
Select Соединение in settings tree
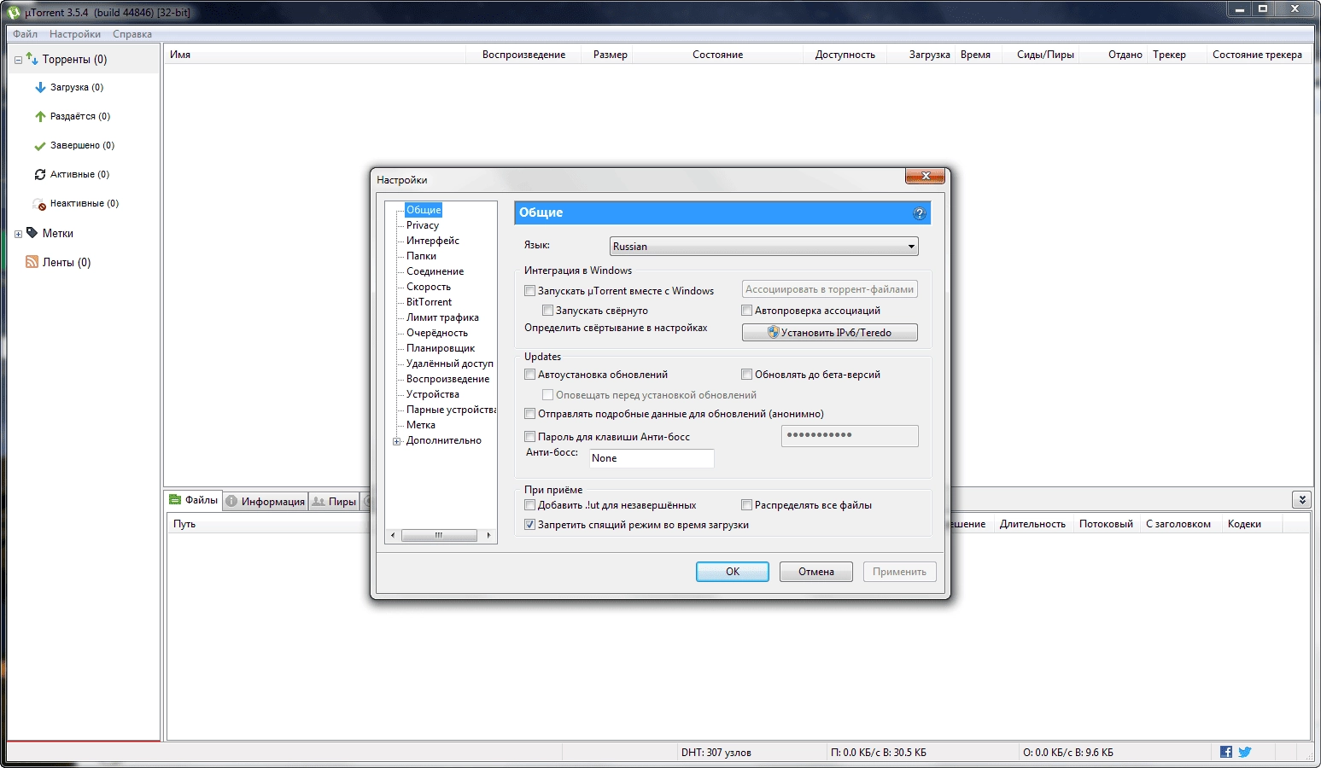(x=435, y=271)
